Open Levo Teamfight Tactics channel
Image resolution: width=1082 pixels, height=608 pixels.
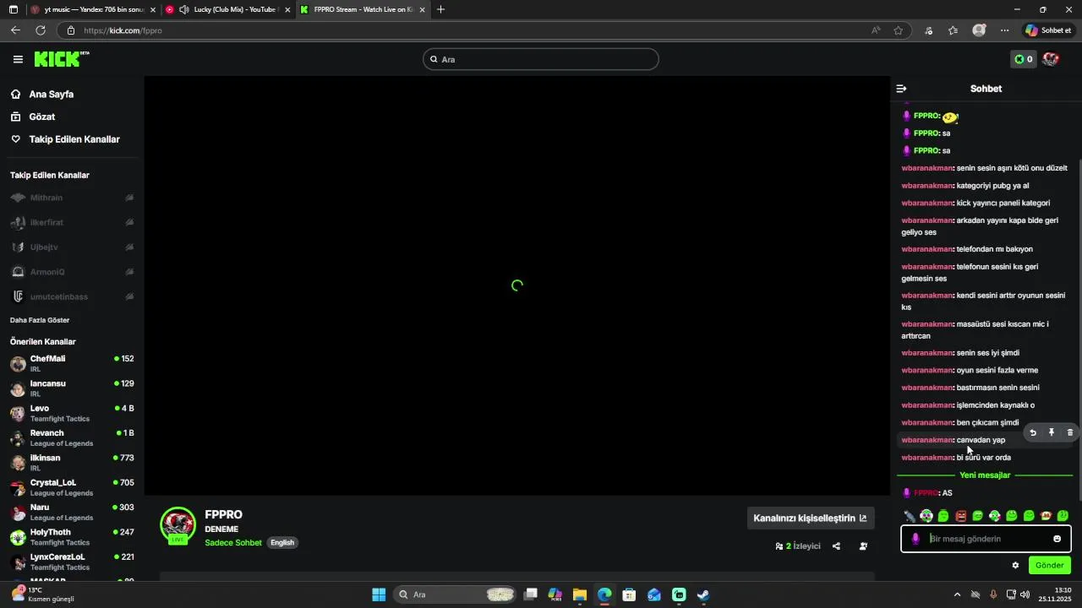point(72,414)
